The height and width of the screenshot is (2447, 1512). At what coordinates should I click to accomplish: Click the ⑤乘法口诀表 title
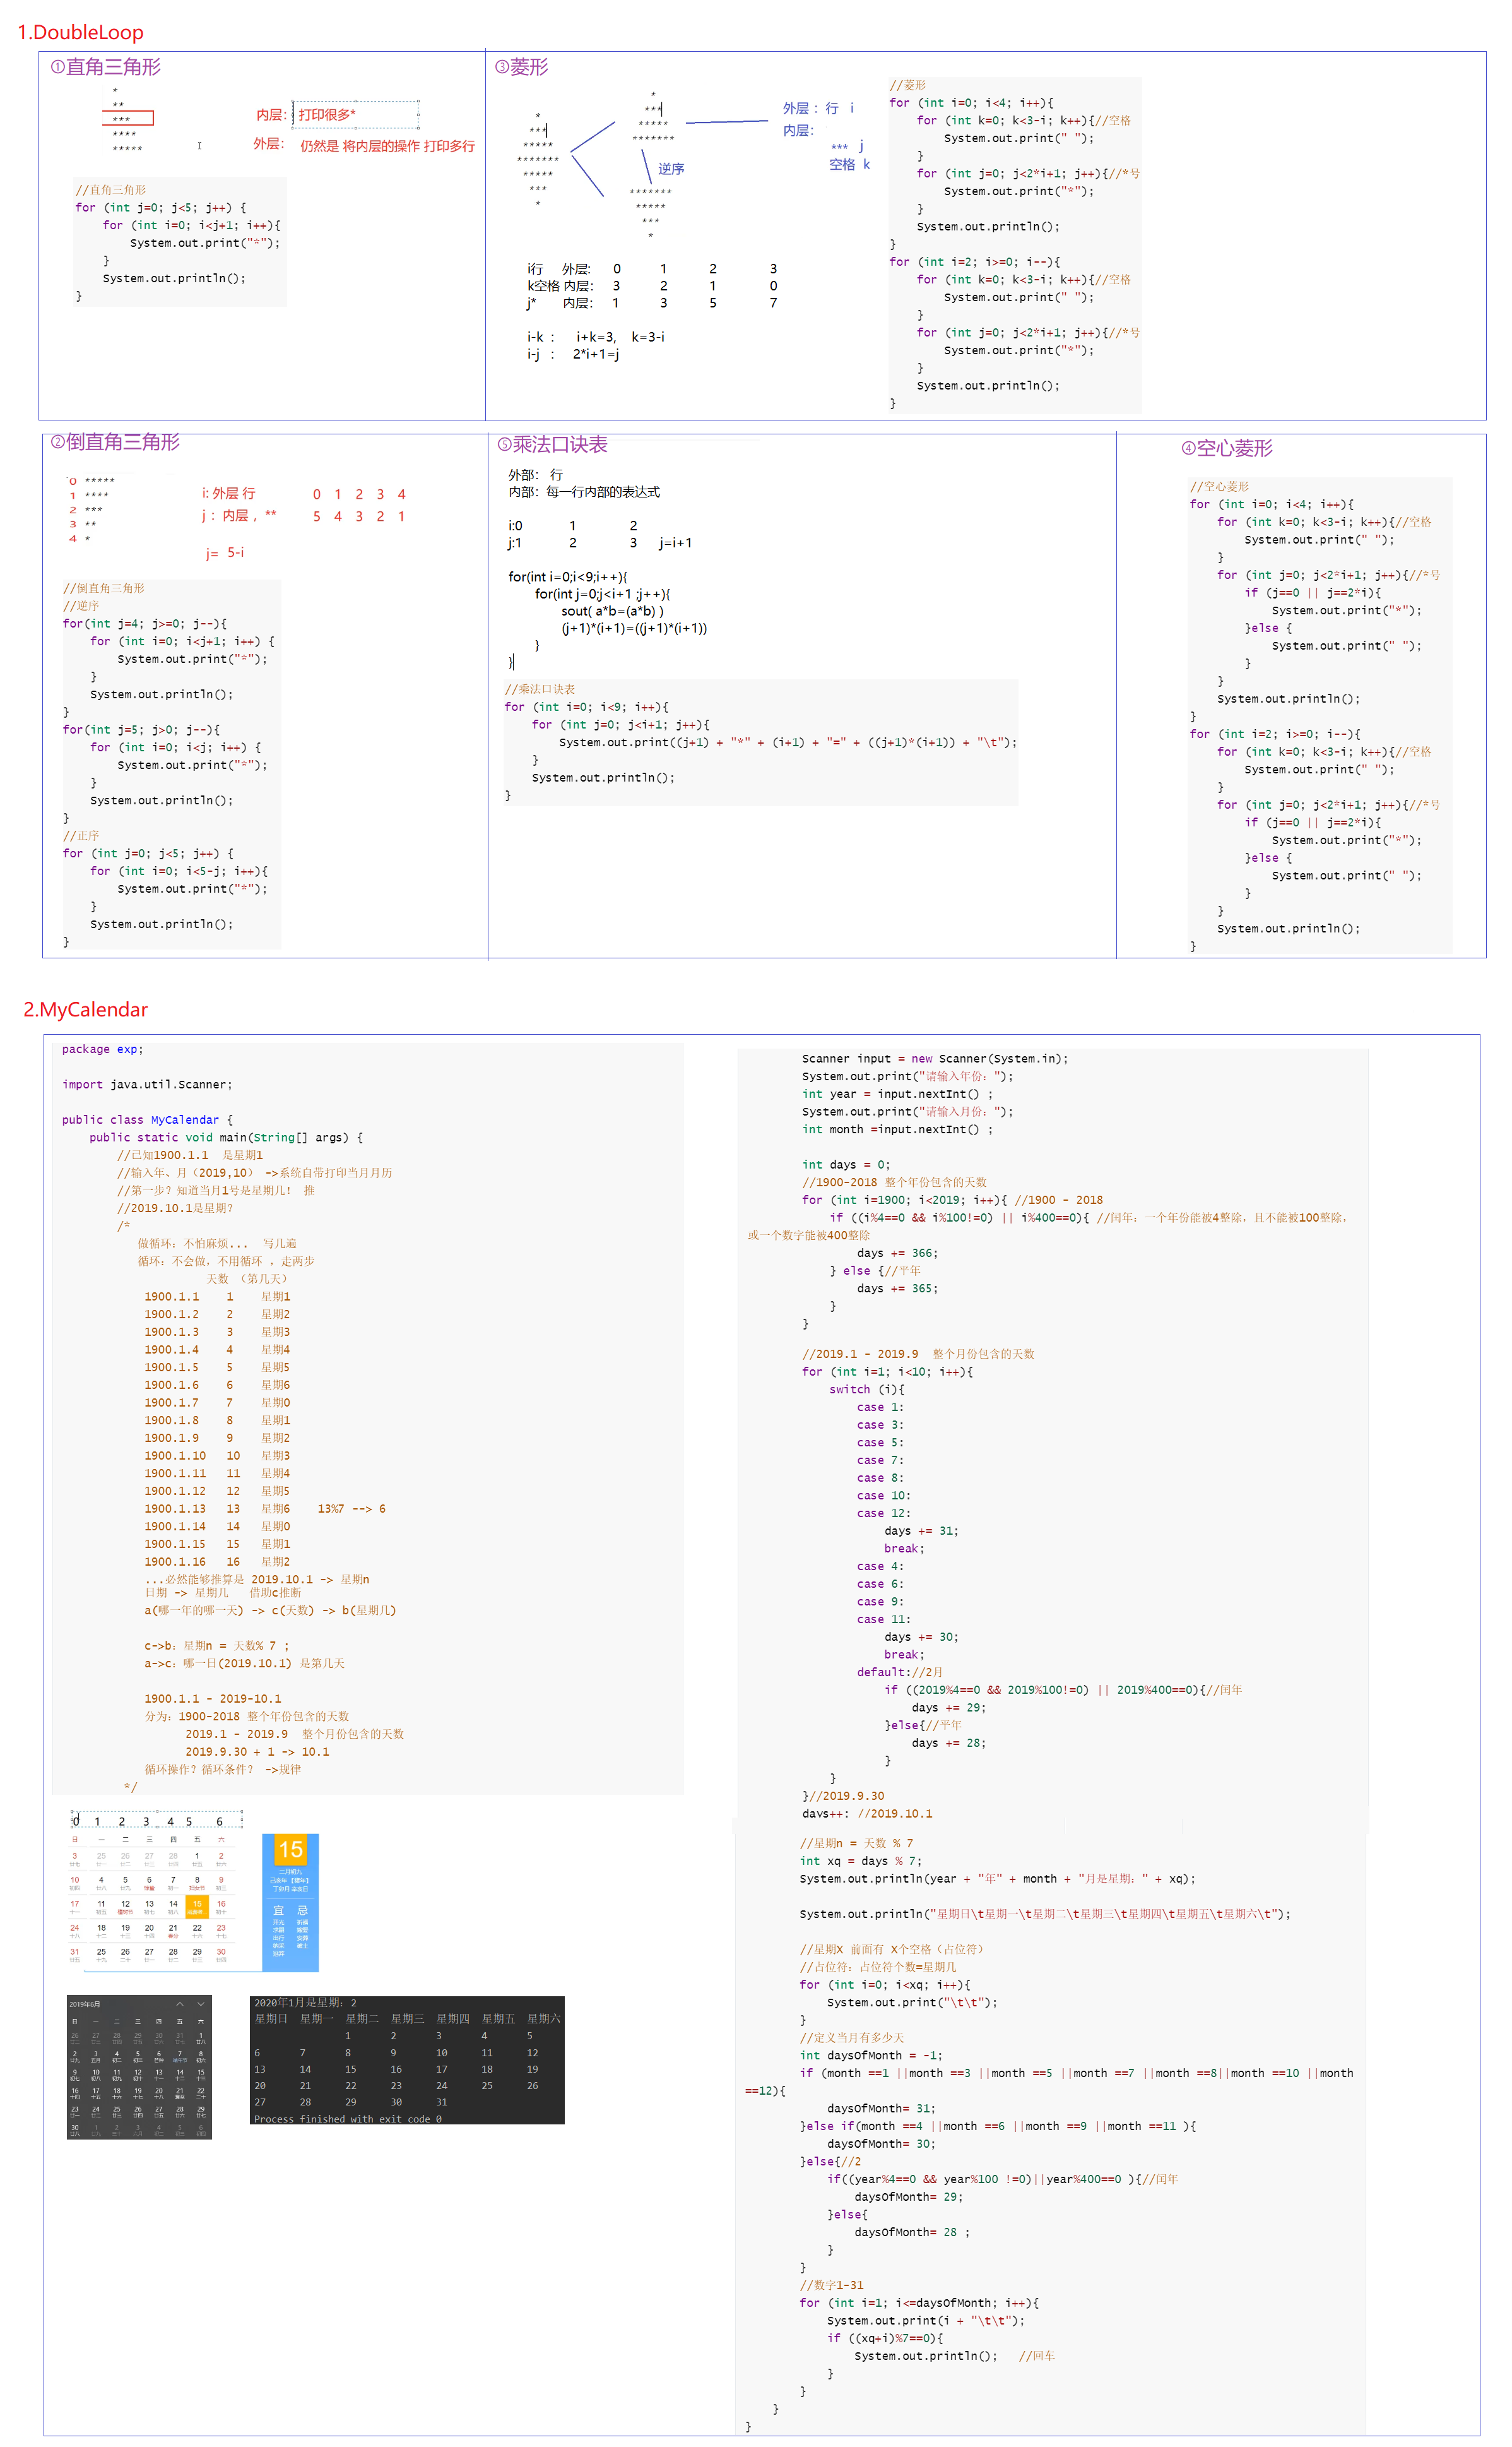pyautogui.click(x=552, y=444)
